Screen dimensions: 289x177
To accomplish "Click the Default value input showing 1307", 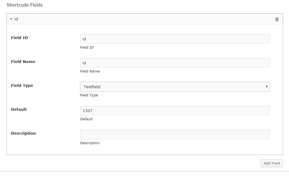I will coord(175,110).
